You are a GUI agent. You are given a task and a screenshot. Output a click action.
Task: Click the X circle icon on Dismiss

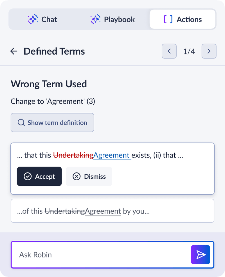(76, 176)
